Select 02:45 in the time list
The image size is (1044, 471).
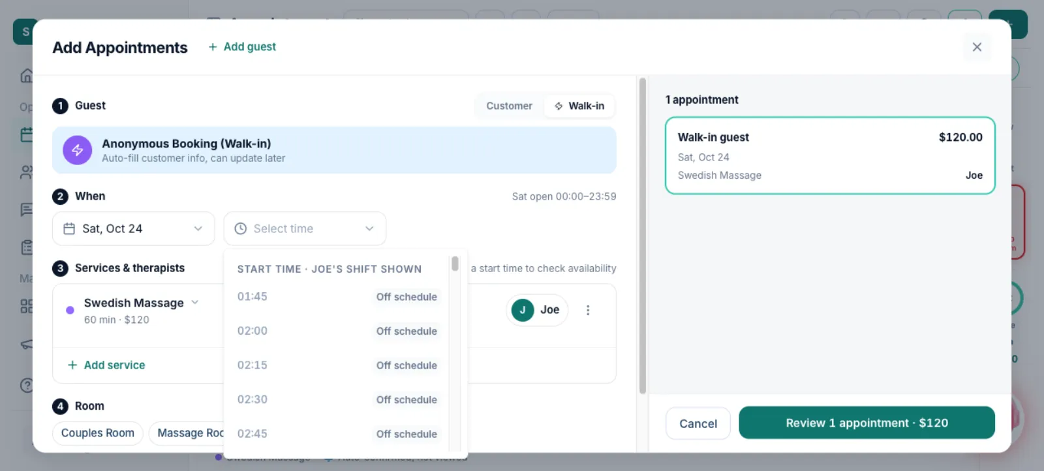point(338,434)
